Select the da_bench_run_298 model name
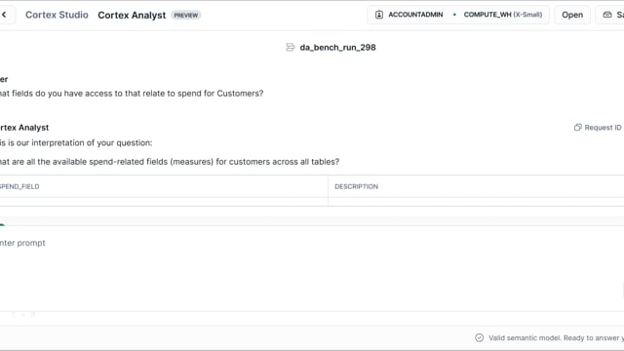The image size is (624, 351). 337,48
